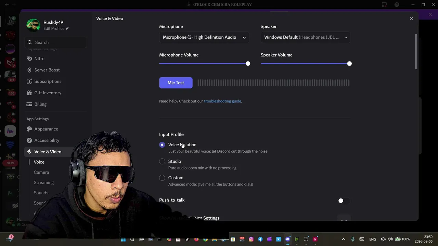The height and width of the screenshot is (246, 438).
Task: Click the help icon in Discord title bar
Action: point(397,4)
